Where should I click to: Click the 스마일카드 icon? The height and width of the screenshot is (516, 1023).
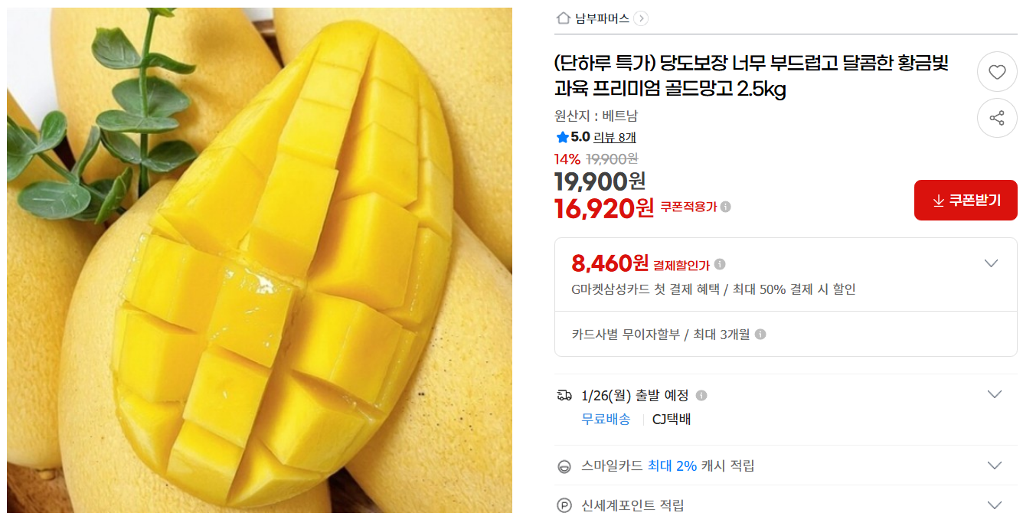point(564,466)
